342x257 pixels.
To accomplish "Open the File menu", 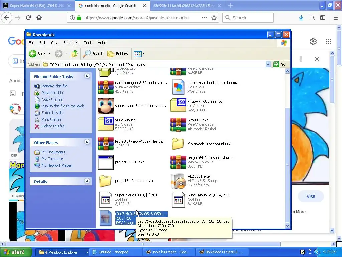I will (31, 43).
